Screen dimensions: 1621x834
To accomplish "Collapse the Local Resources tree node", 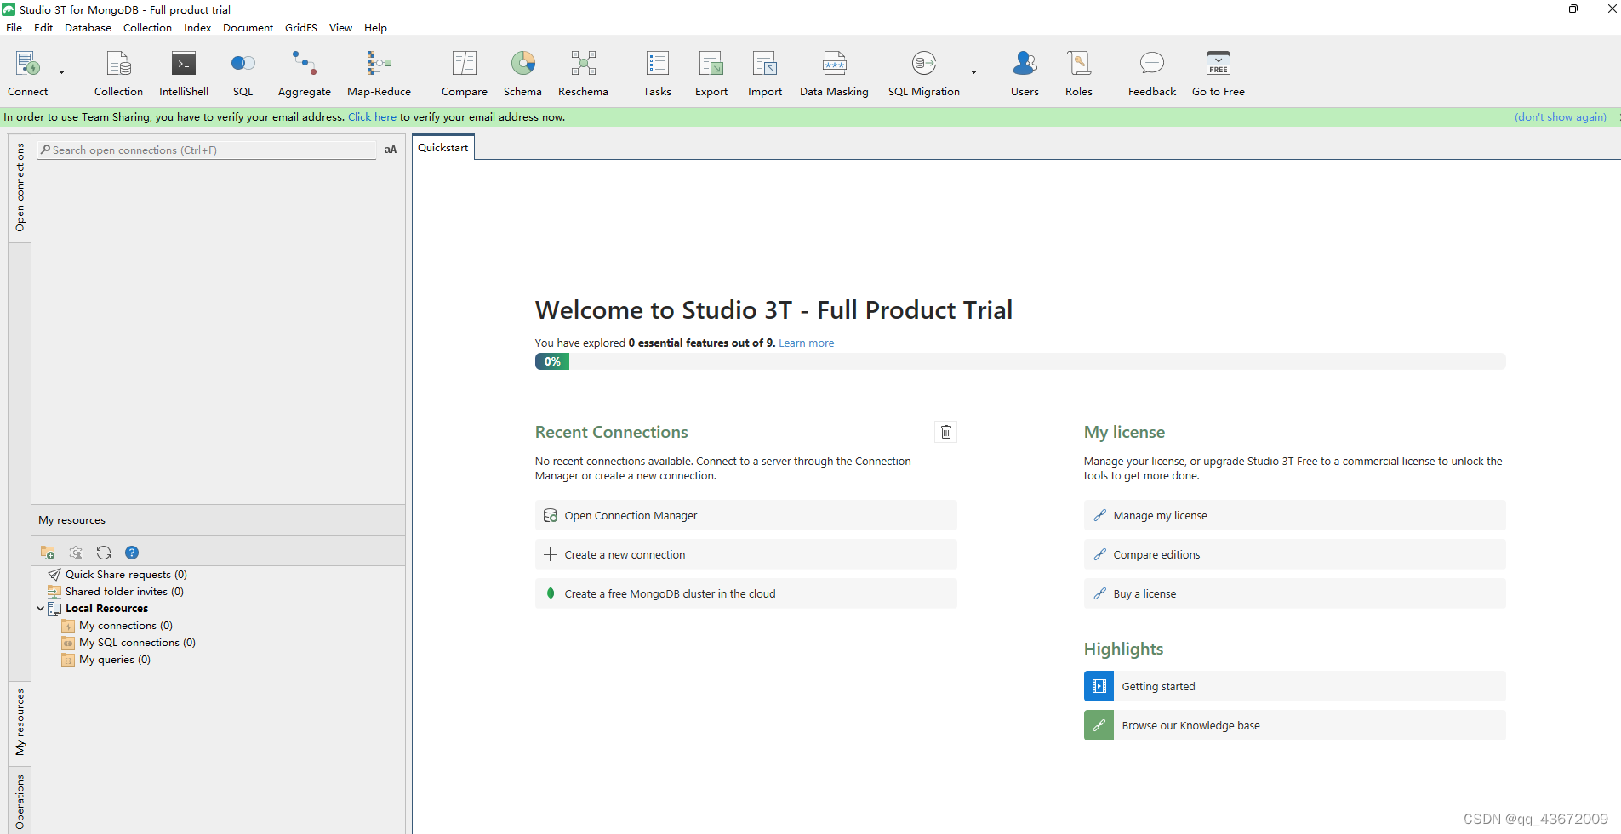I will click(40, 609).
